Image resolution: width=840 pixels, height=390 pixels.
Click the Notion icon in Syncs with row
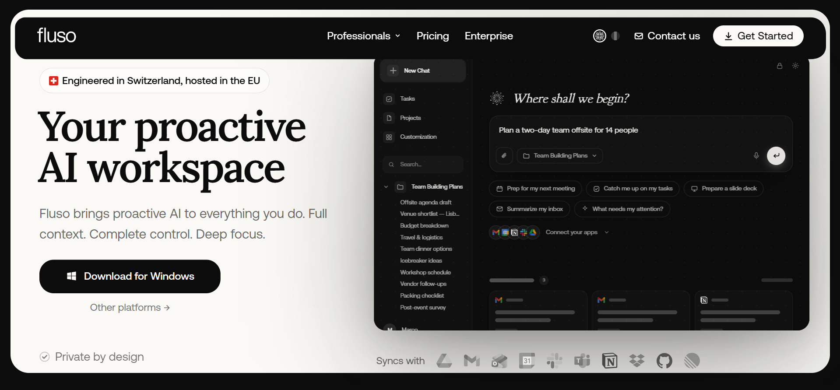pyautogui.click(x=610, y=361)
